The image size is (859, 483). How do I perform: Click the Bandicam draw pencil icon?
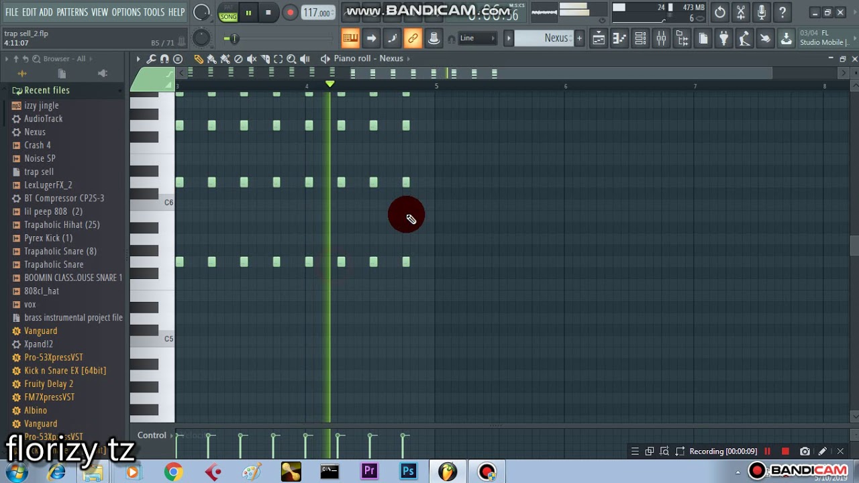click(822, 451)
